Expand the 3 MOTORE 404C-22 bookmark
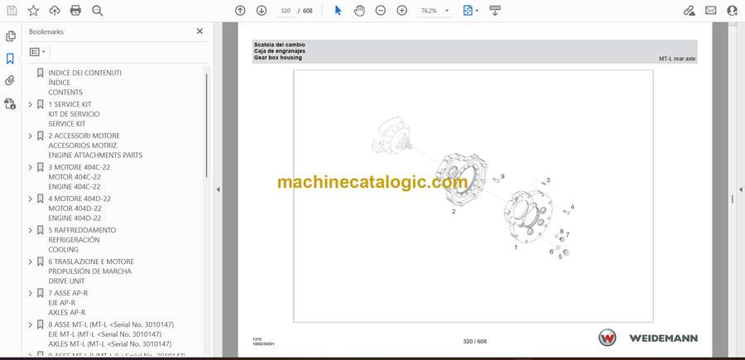Viewport: 745px width, 360px height. pos(31,167)
